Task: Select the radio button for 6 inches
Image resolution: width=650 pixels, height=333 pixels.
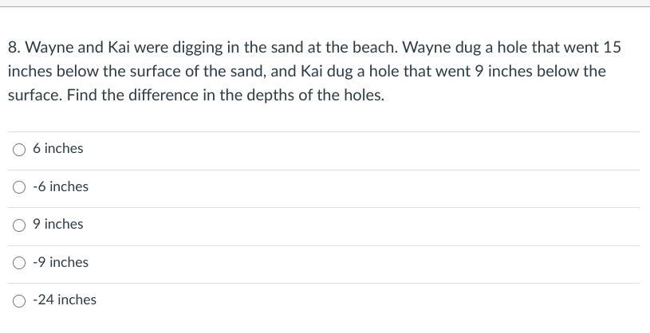Action: 20,149
